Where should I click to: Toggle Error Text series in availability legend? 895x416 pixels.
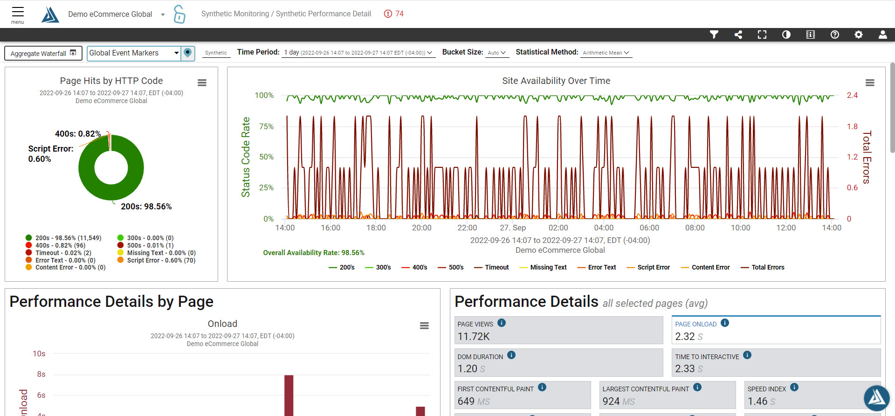pos(597,267)
